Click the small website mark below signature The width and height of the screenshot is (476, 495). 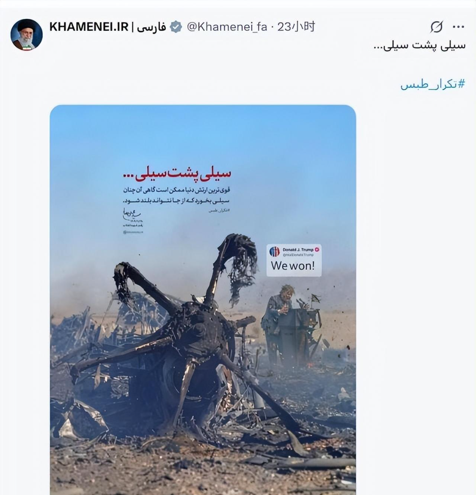133,232
